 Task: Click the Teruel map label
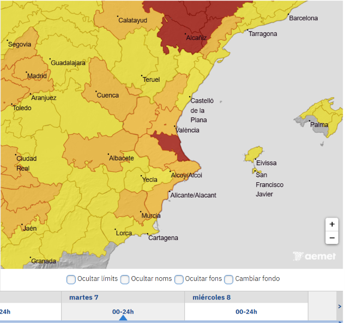pos(151,80)
